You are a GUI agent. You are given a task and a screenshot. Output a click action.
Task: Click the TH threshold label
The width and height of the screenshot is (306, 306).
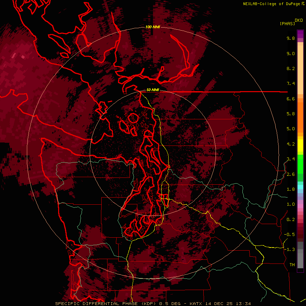pyautogui.click(x=292, y=265)
